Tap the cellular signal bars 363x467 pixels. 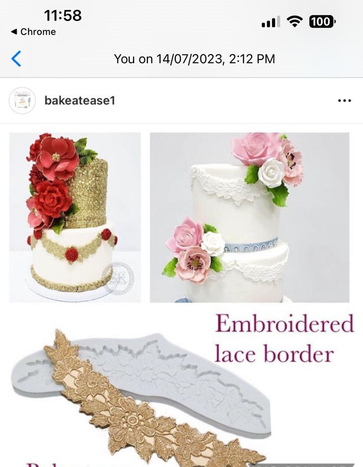(x=271, y=22)
